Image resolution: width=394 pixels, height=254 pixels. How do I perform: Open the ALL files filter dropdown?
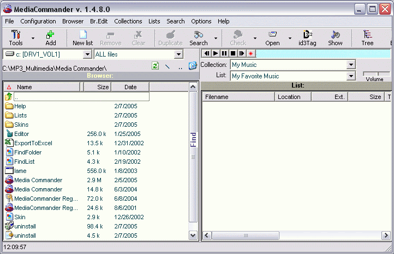(x=178, y=54)
